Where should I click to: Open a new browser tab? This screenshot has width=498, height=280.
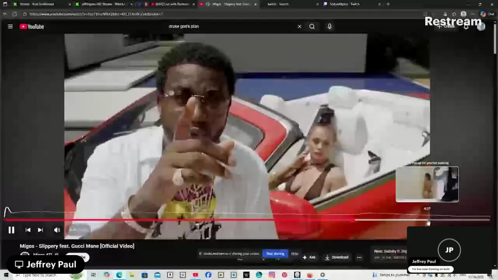(388, 4)
